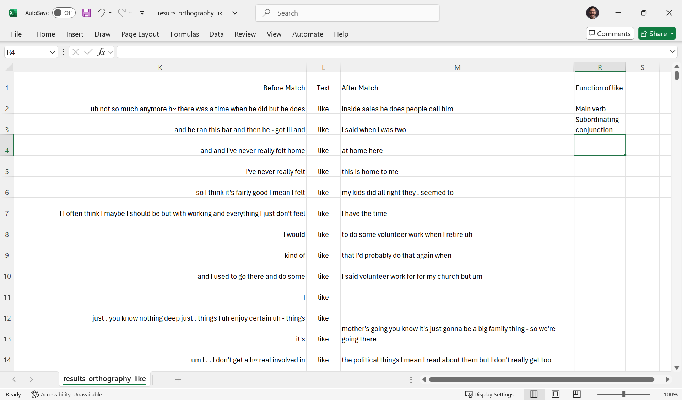Switch to Page Break Preview view icon
The width and height of the screenshot is (682, 400).
click(577, 394)
